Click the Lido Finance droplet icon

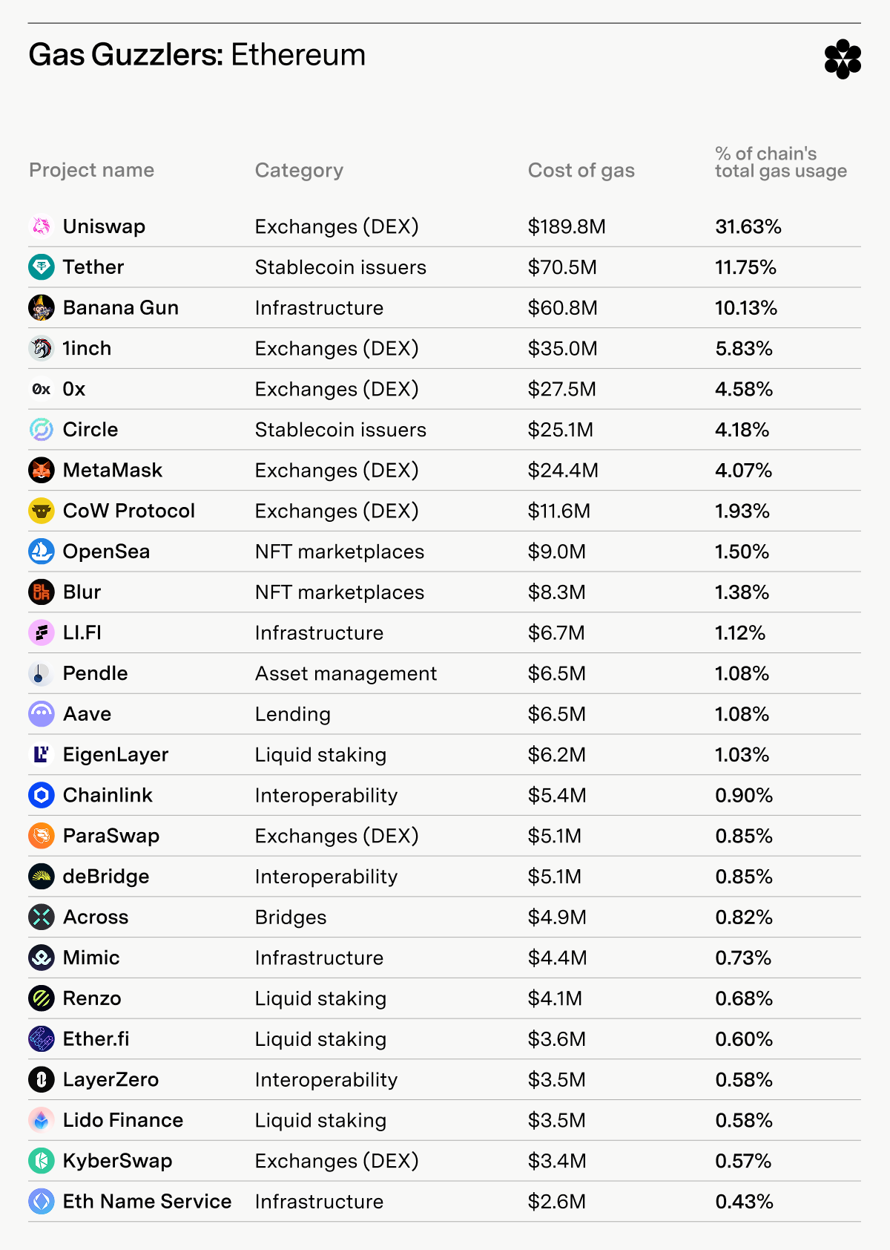pos(42,1120)
